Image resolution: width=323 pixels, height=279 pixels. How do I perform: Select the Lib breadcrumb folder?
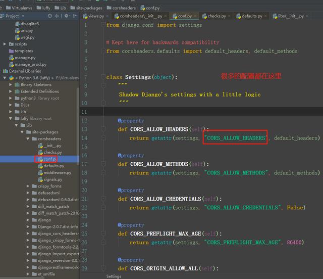[x=60, y=8]
